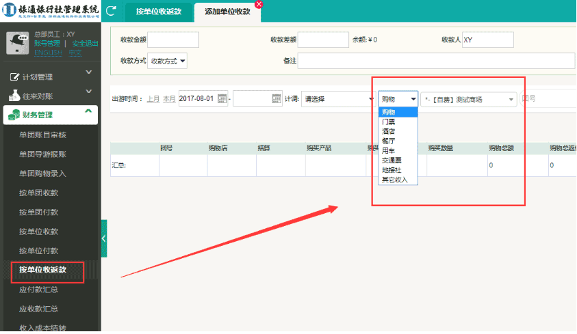The width and height of the screenshot is (577, 334).
Task: Open 按单位收款 in sidebar
Action: coord(38,232)
